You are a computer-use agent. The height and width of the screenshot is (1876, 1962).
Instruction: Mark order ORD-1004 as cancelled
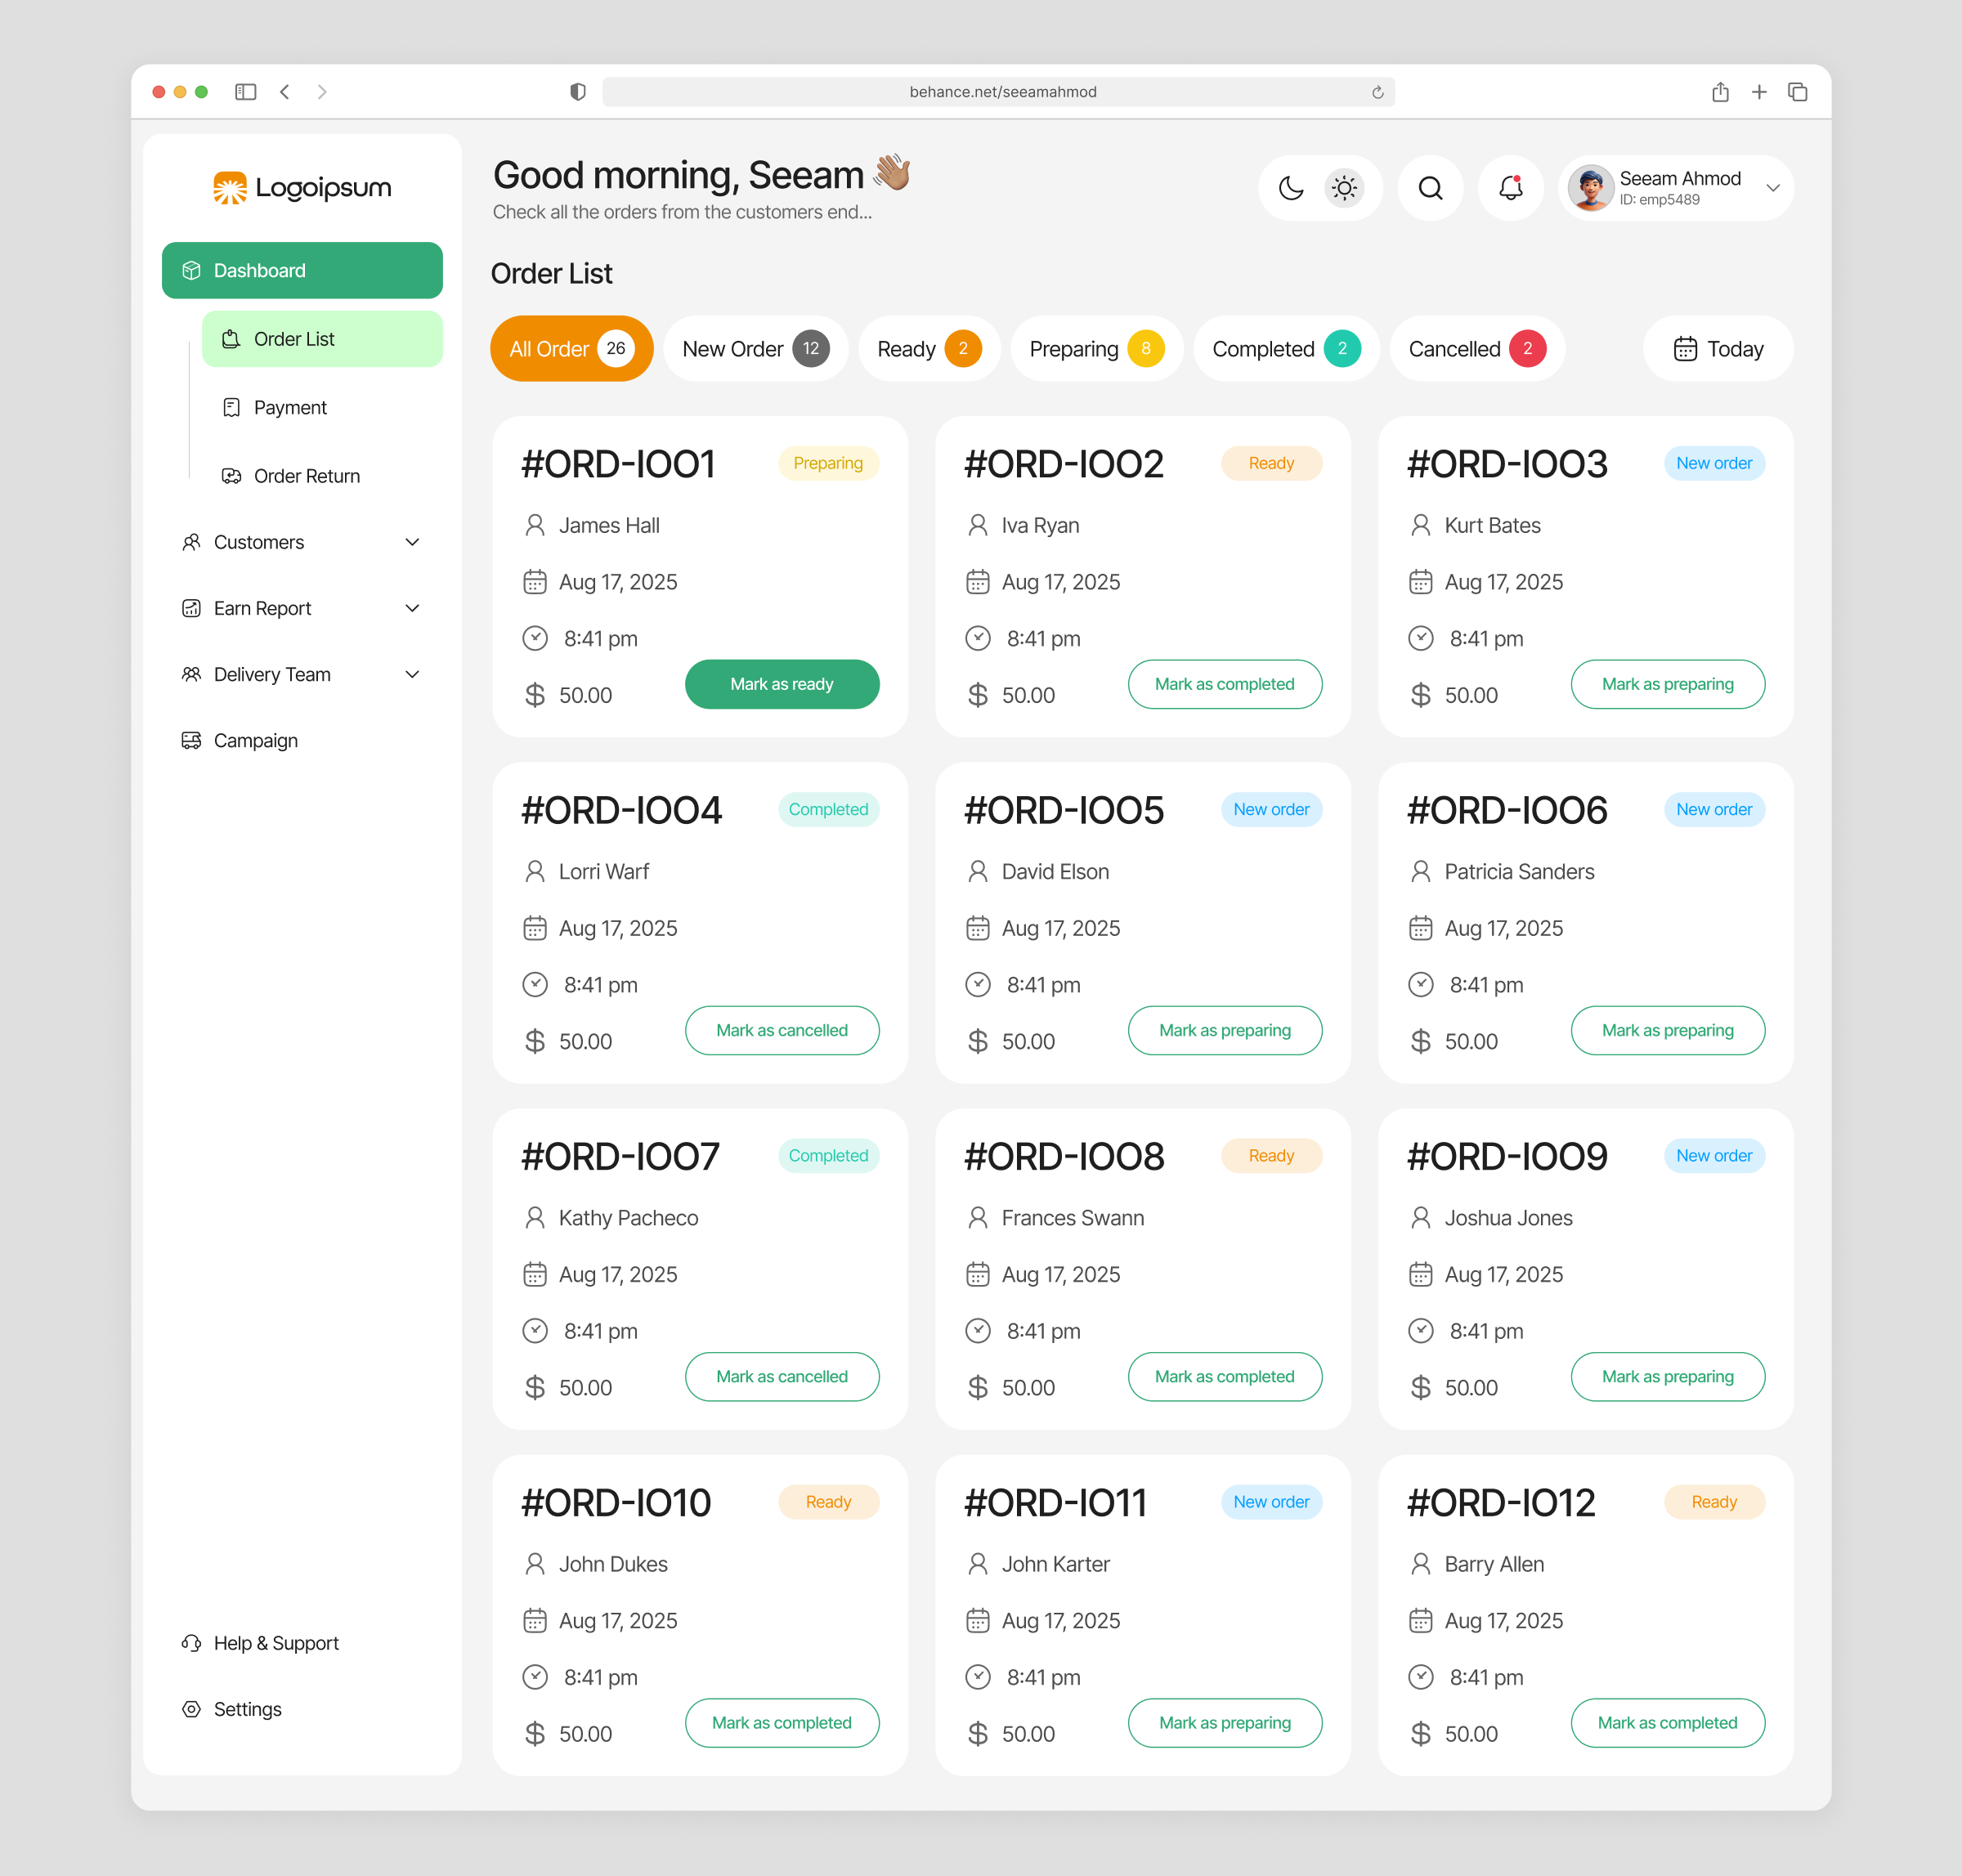[782, 1030]
